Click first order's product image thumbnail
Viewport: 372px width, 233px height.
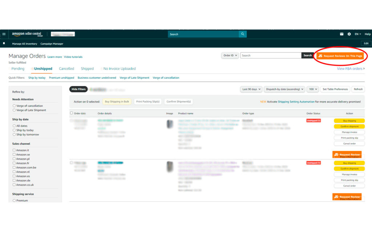click(170, 124)
